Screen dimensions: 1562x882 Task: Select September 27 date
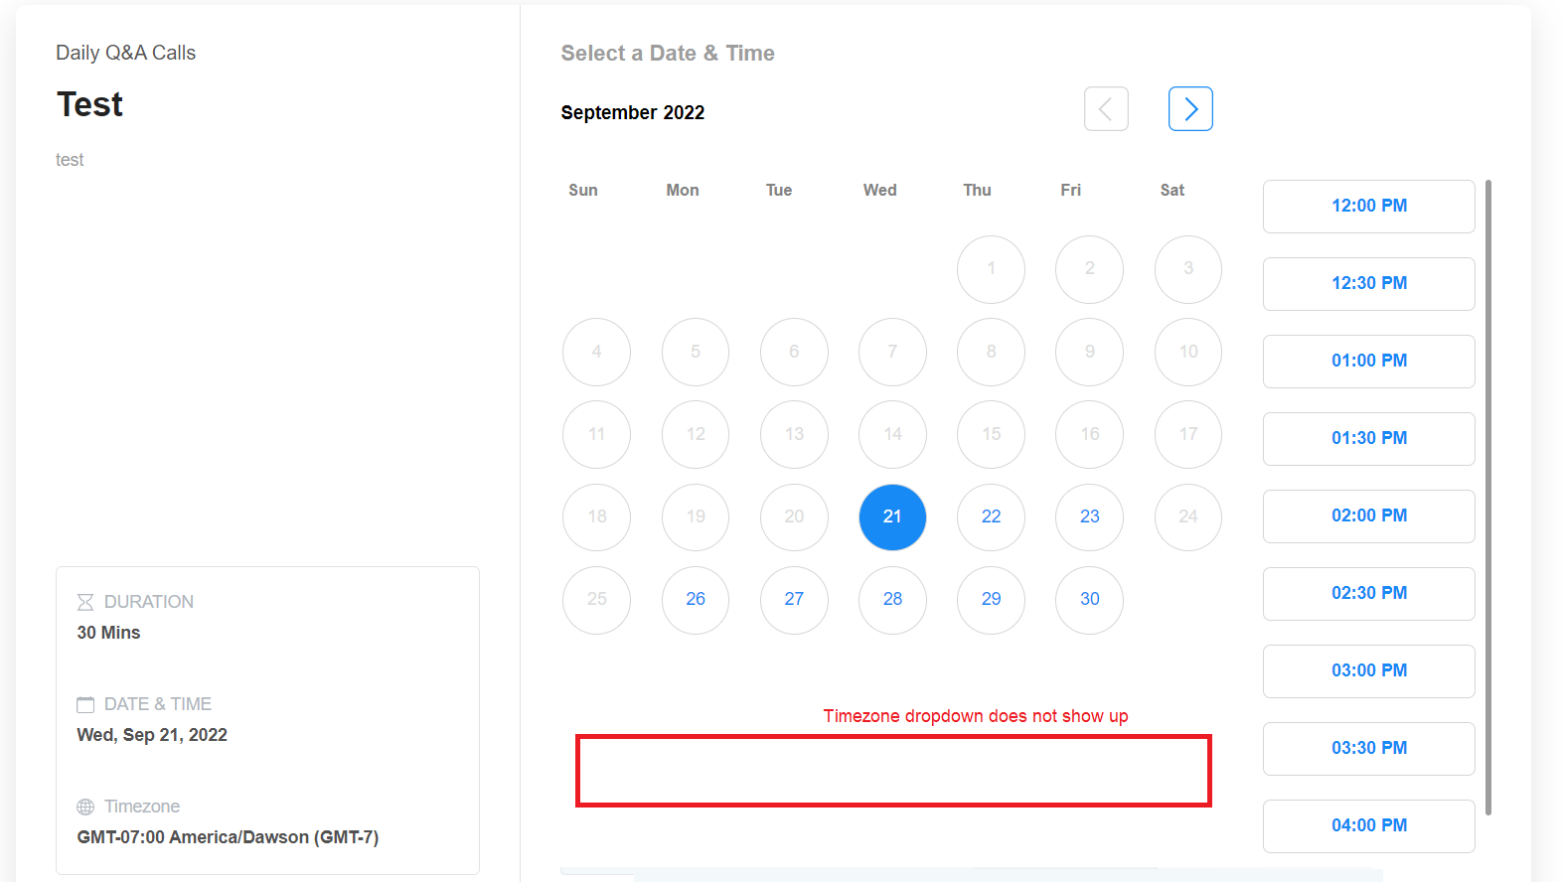click(x=794, y=599)
